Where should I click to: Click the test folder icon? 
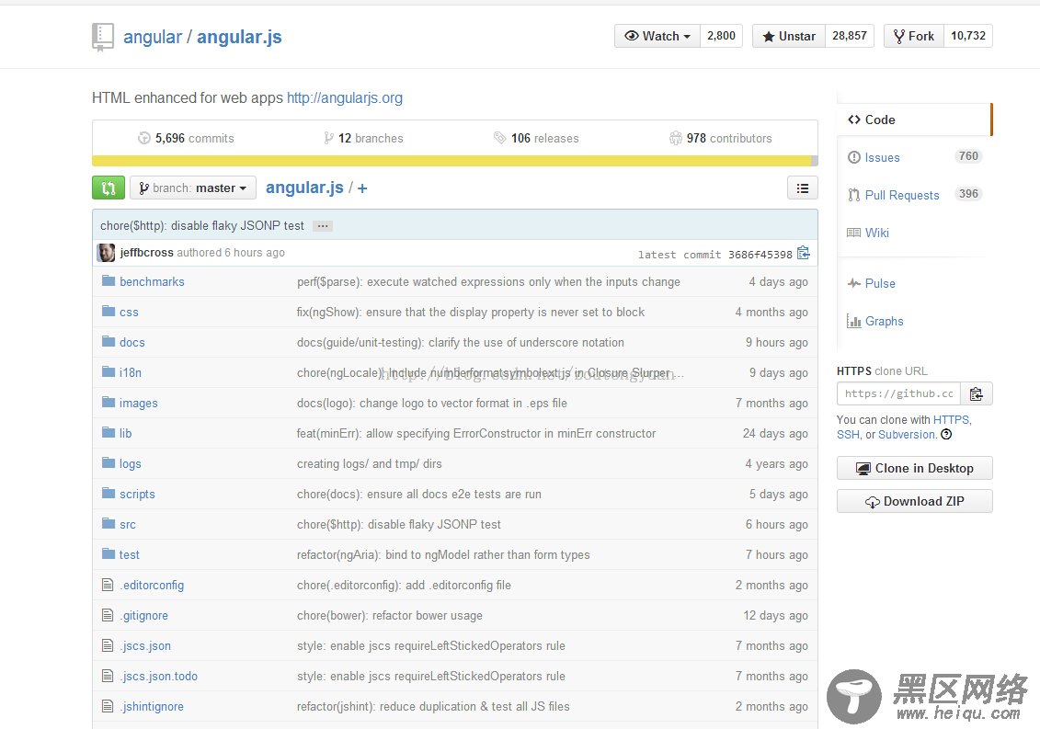click(109, 554)
